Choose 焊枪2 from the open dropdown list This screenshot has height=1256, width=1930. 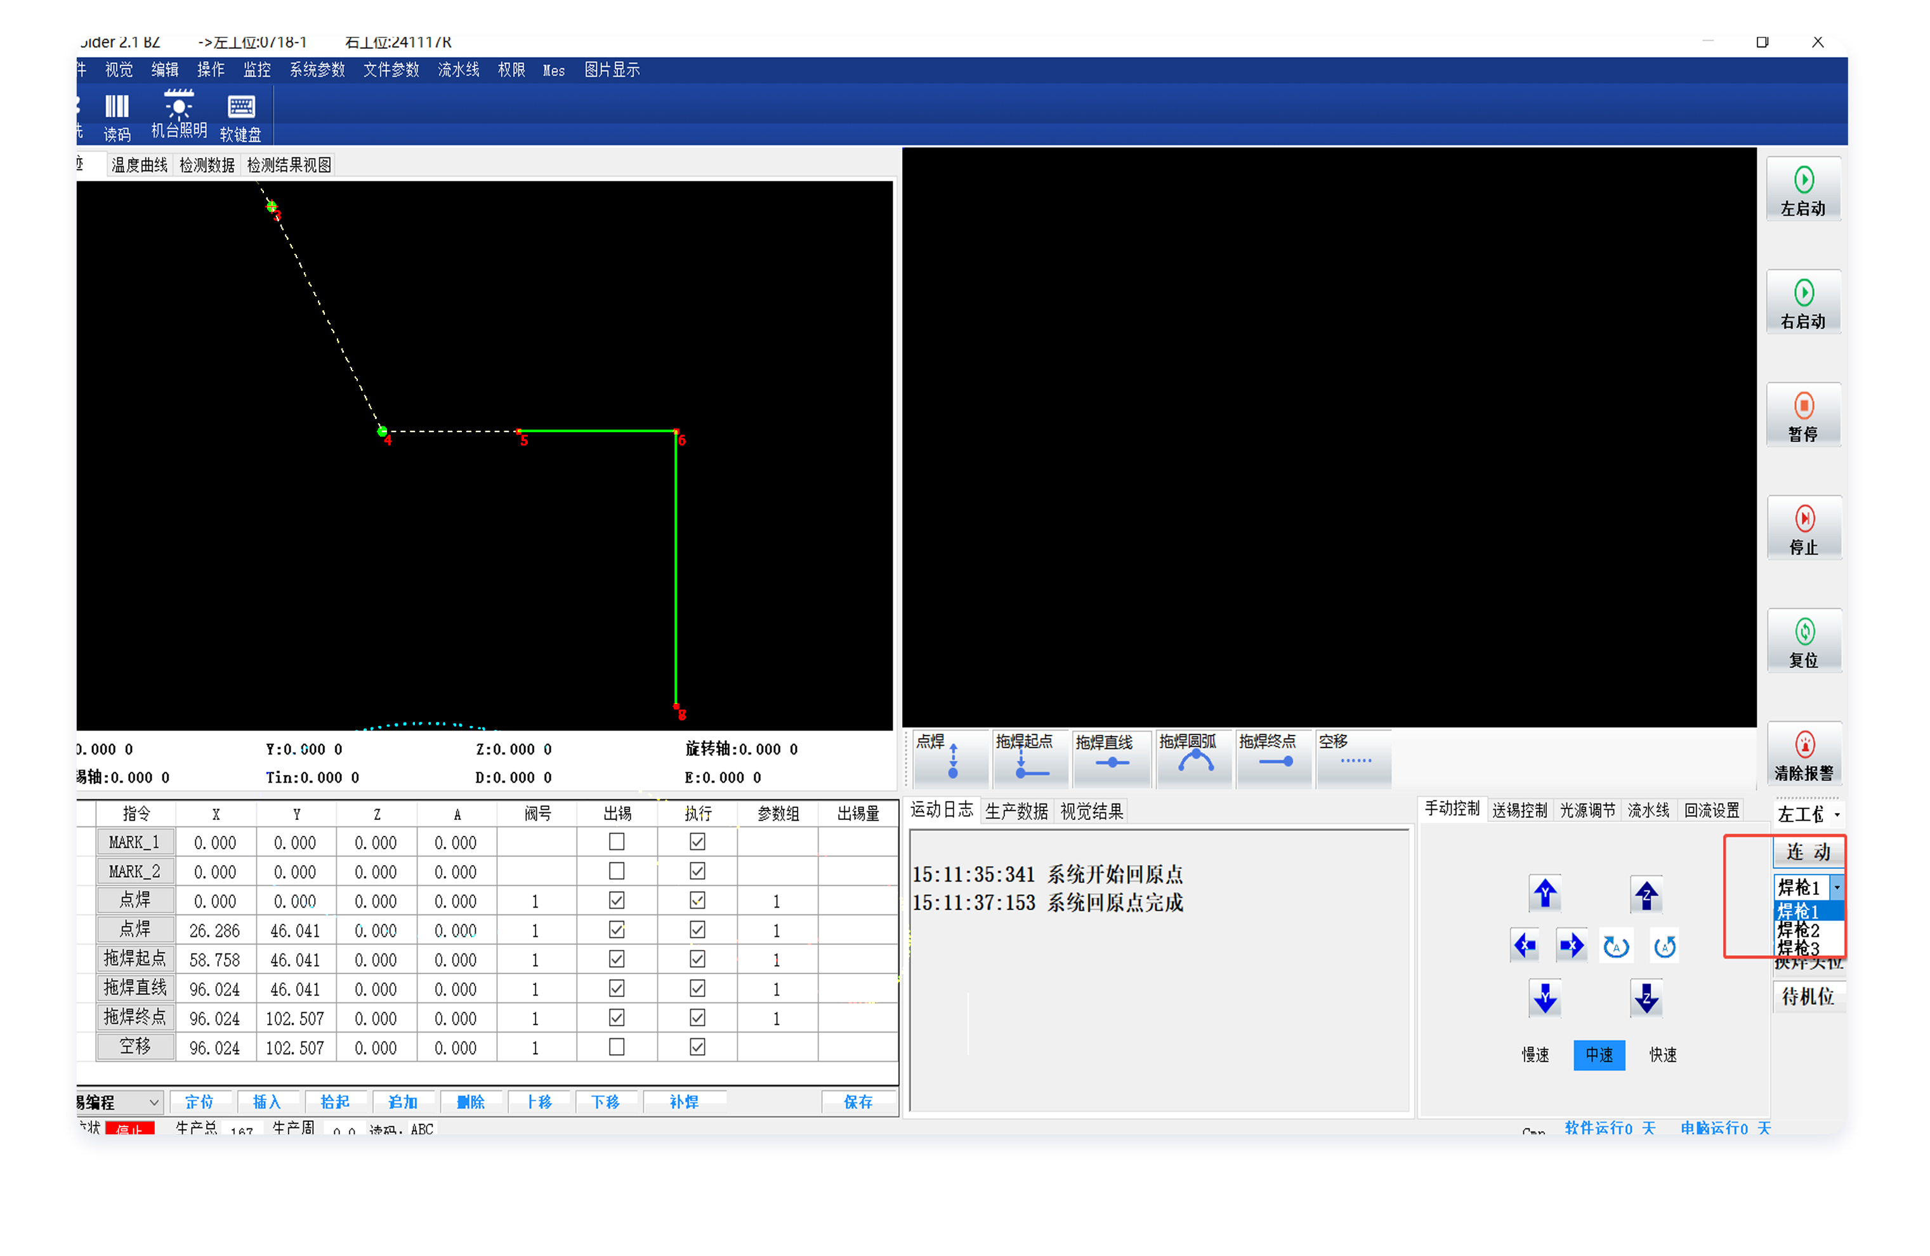(1799, 930)
